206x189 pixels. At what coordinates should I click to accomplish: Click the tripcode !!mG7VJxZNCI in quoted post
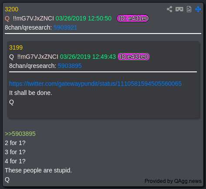[38, 57]
